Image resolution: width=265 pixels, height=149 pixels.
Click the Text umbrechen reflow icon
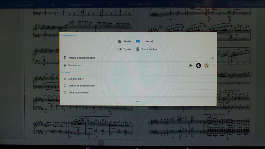coord(138,49)
